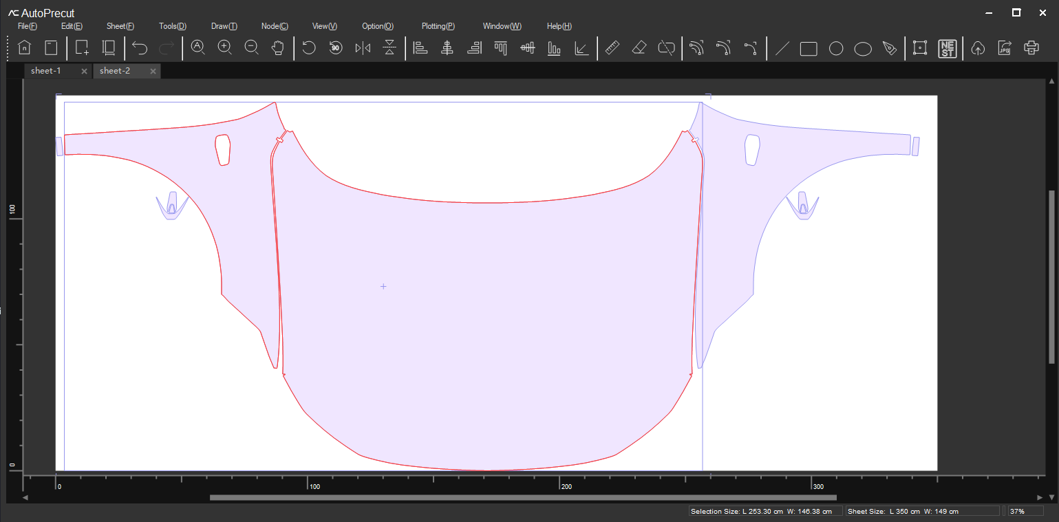Click the horizontal scrollbar thumb
Screen dimensions: 1059x522
523,497
